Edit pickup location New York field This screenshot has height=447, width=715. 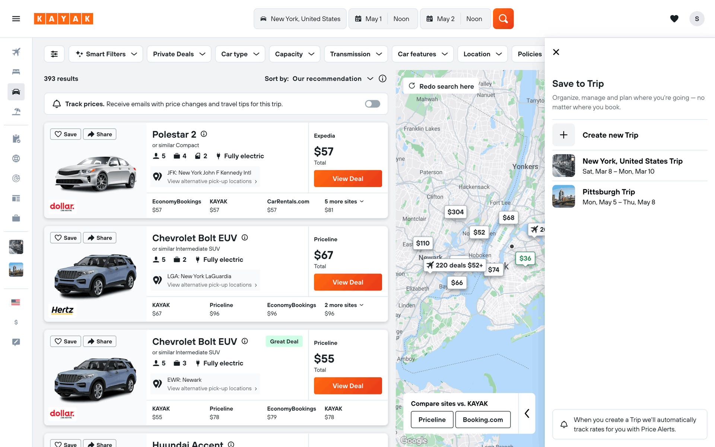(x=300, y=19)
